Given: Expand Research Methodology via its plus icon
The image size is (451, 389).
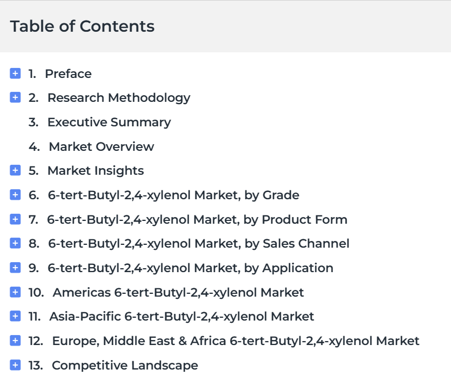Looking at the screenshot, I should point(15,97).
